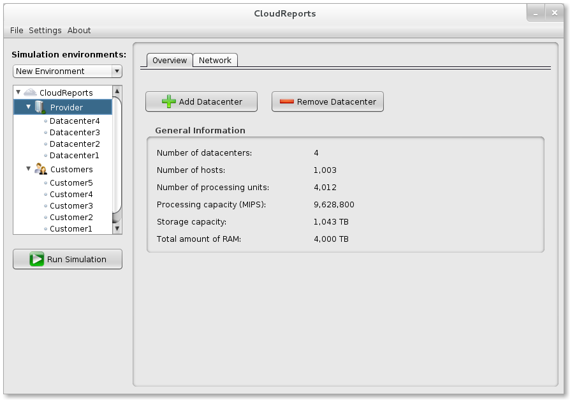Click the people icon beside Customers
This screenshot has height=400, width=570.
(x=40, y=169)
